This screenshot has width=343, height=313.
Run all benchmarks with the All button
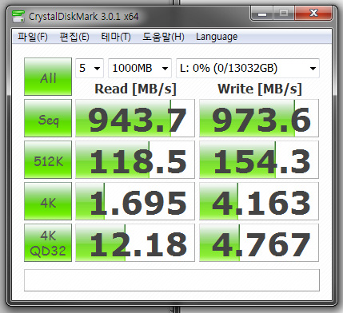click(48, 77)
